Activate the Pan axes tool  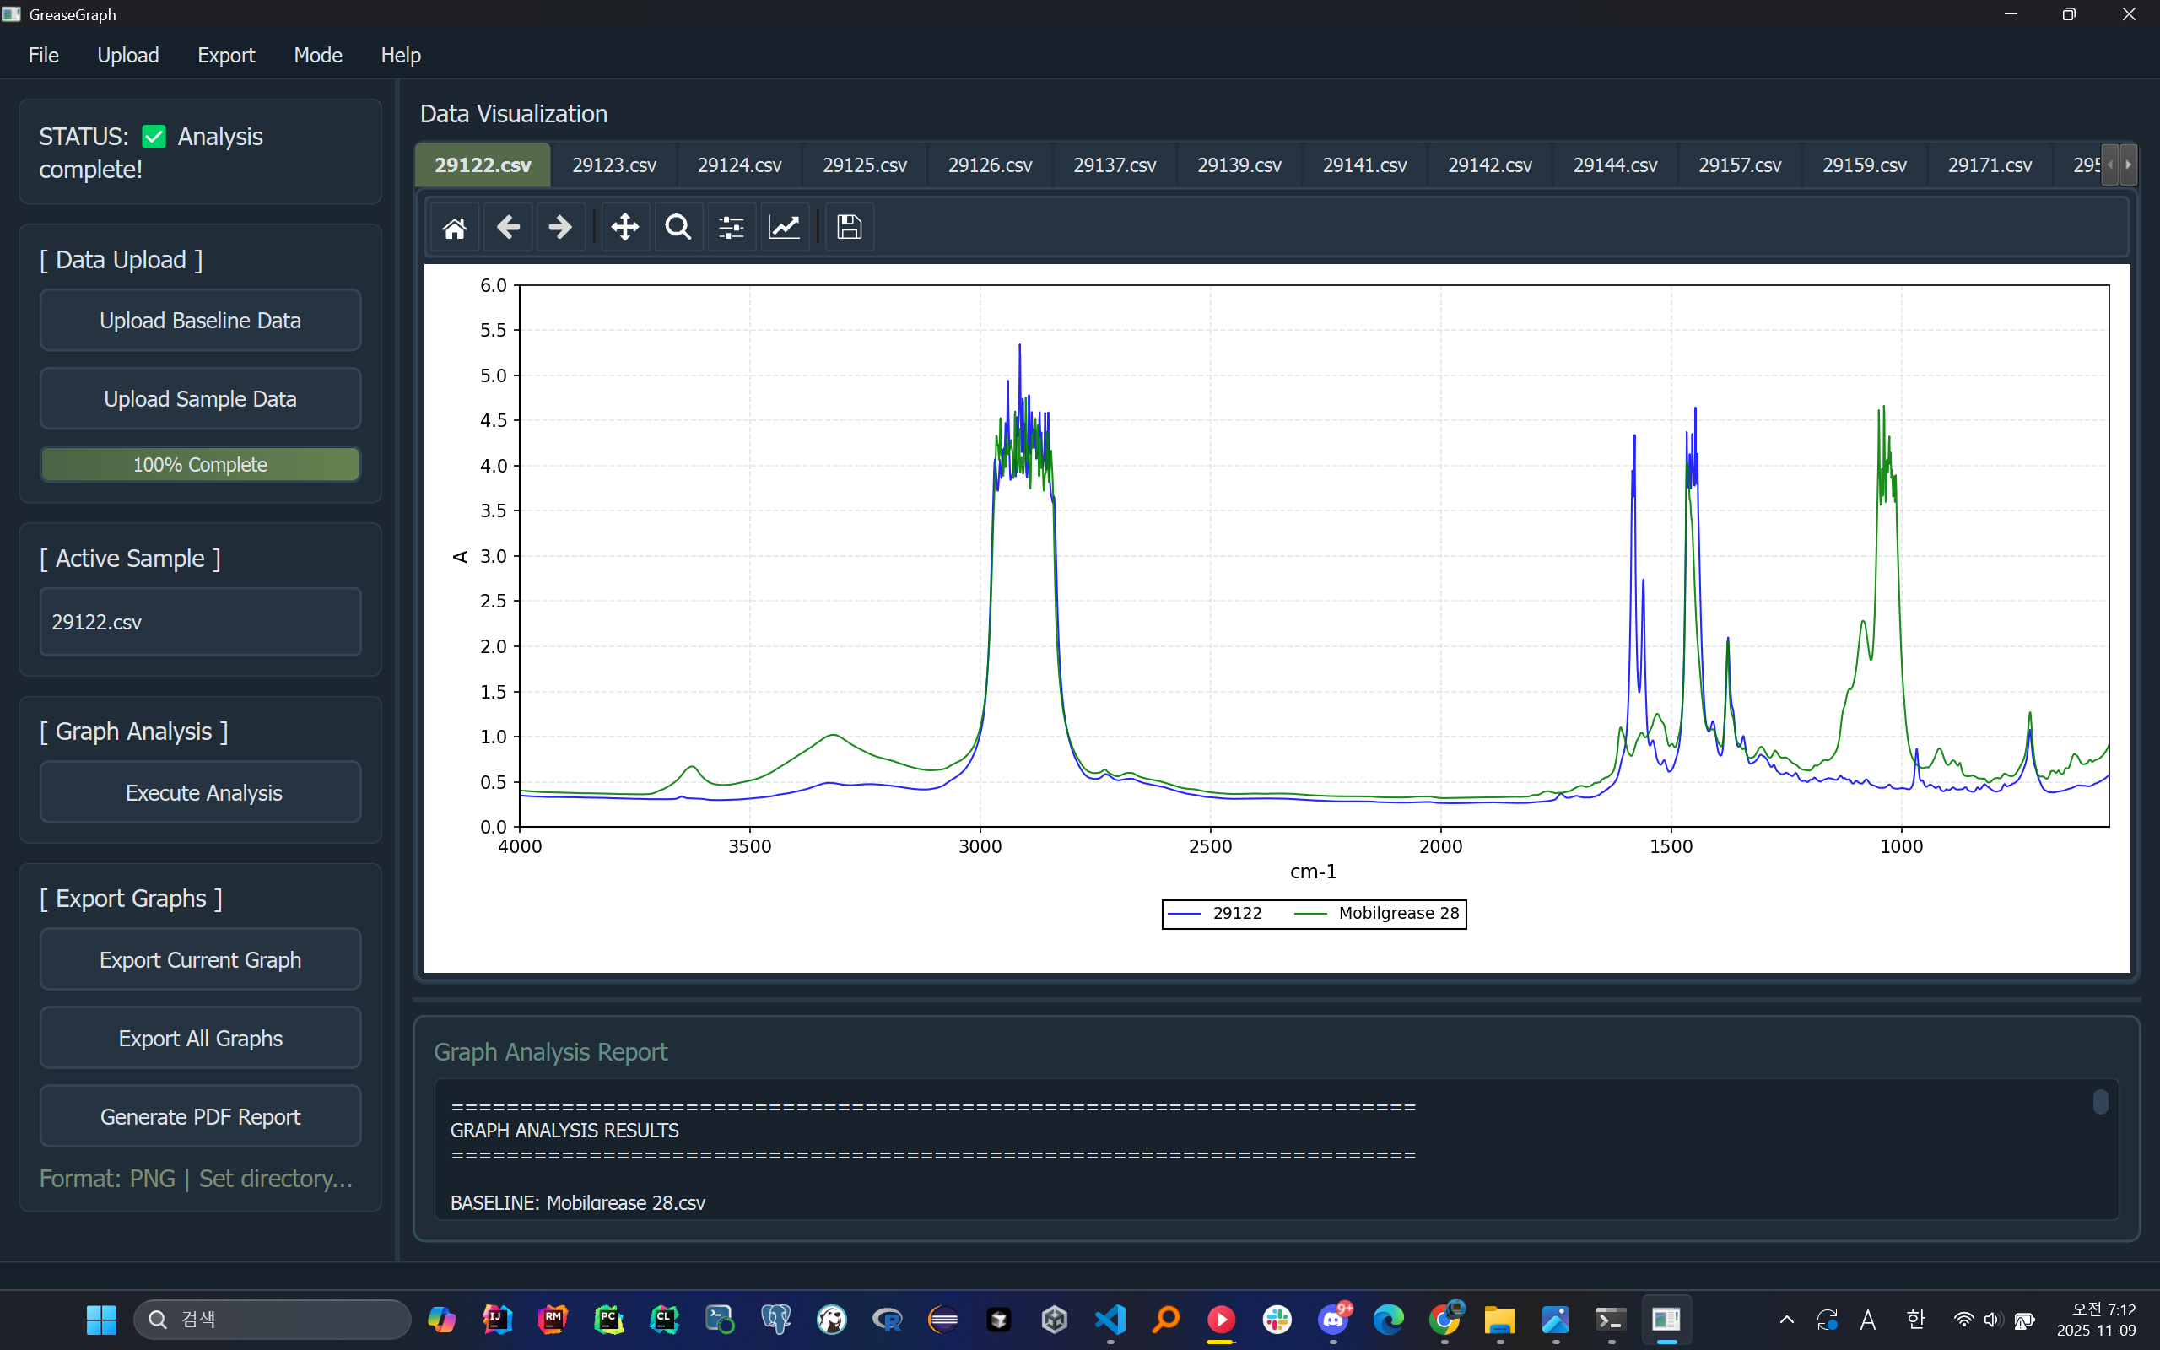tap(624, 228)
